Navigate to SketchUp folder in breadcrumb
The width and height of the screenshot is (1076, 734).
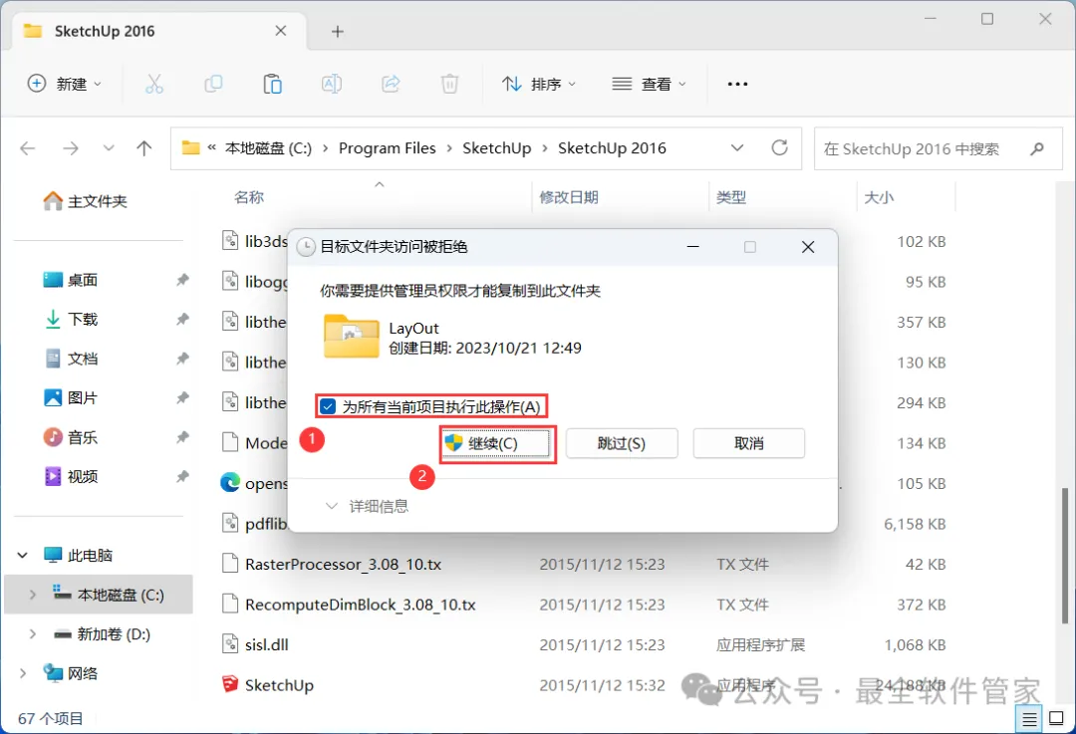(x=497, y=148)
